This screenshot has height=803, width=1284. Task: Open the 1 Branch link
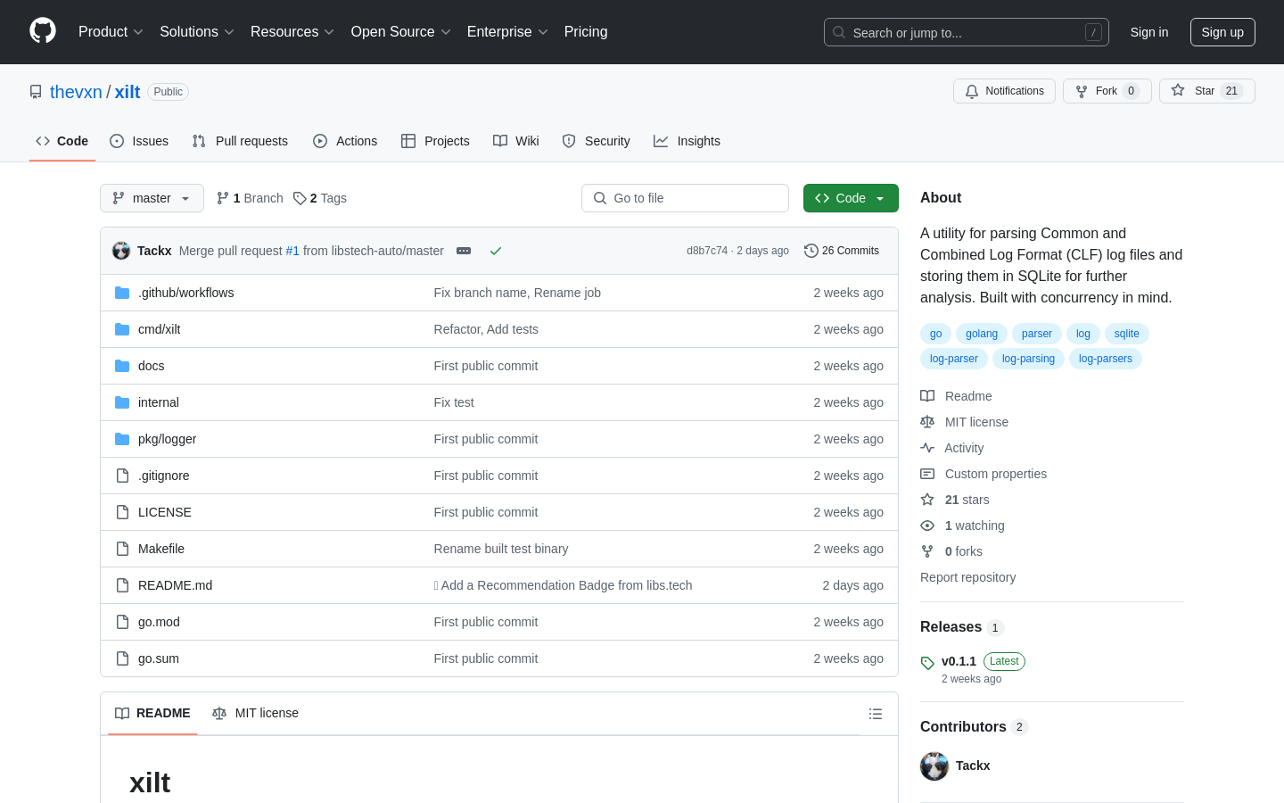(250, 198)
